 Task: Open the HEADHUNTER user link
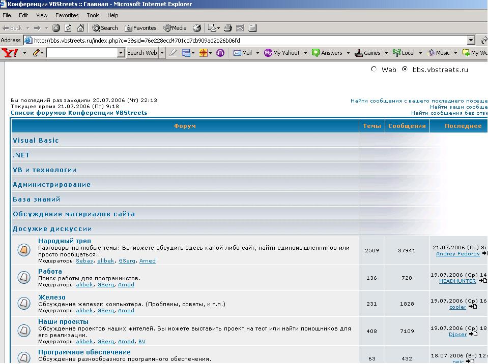coord(457,281)
